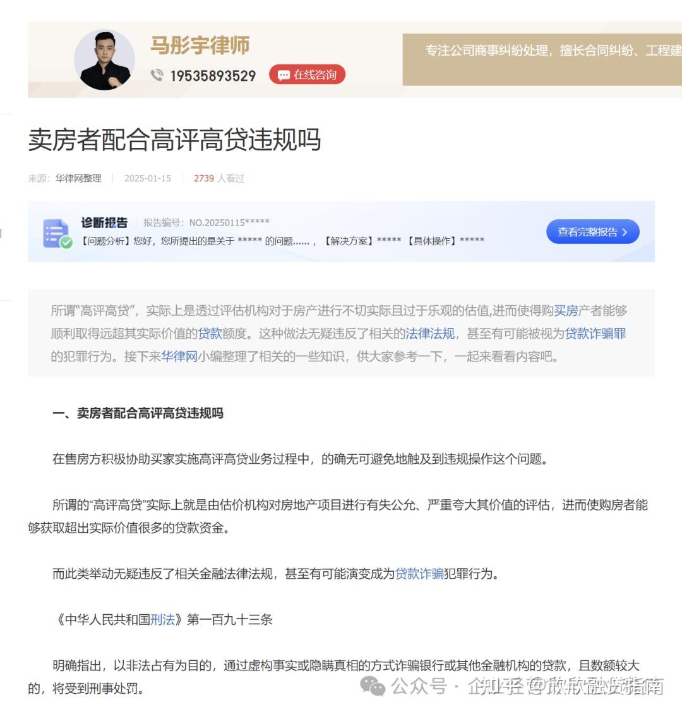Click the WeChat logo watermark icon

[x=373, y=686]
